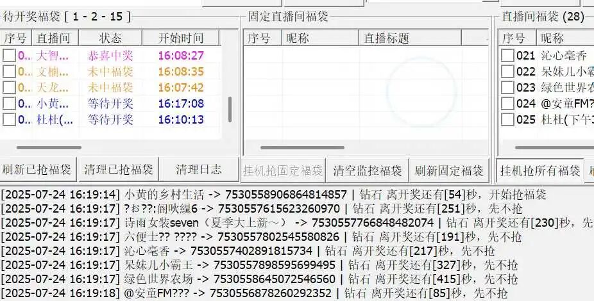The width and height of the screenshot is (594, 301).
Task: Select the nickname 杜杜(下午 in the right list
Action: click(x=568, y=120)
